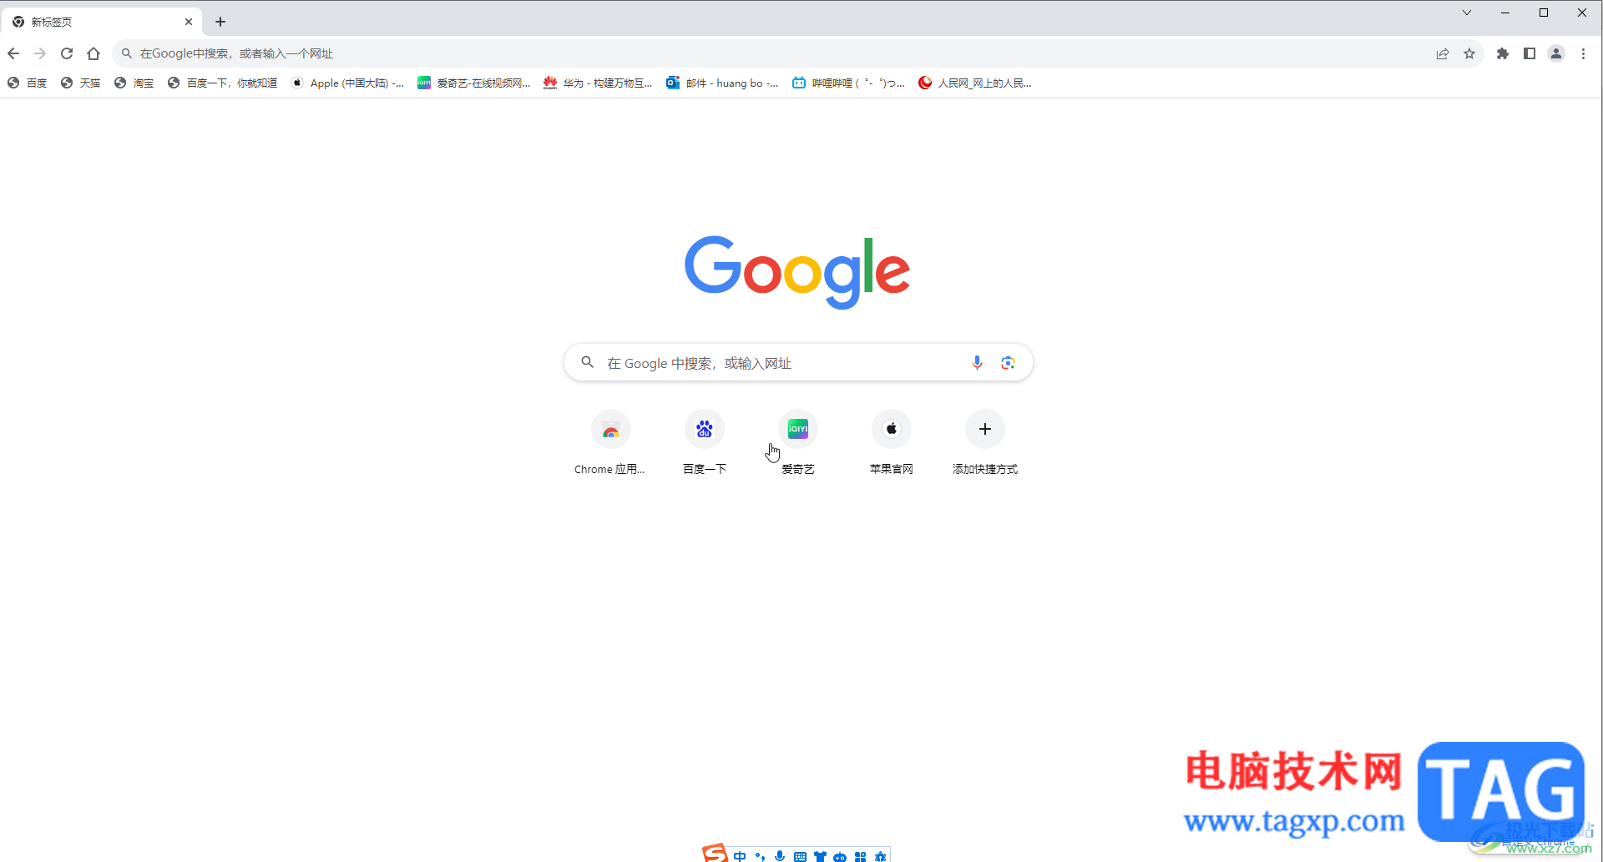Open a new tab with plus button
This screenshot has width=1603, height=862.
click(x=220, y=22)
